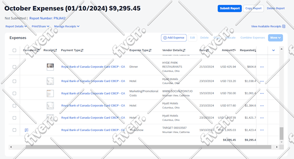Click the receipts icon next to View Available Receipts
The height and width of the screenshot is (159, 294).
[x=284, y=26]
